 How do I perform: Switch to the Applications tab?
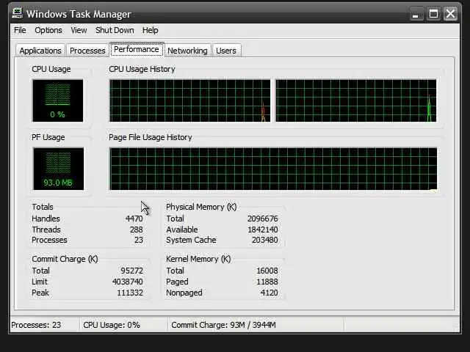[40, 51]
